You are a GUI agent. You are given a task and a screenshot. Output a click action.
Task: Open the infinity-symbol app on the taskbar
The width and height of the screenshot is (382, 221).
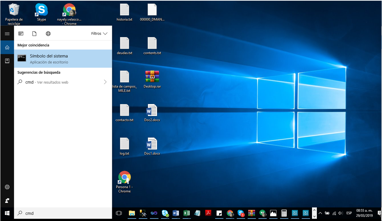click(154, 213)
